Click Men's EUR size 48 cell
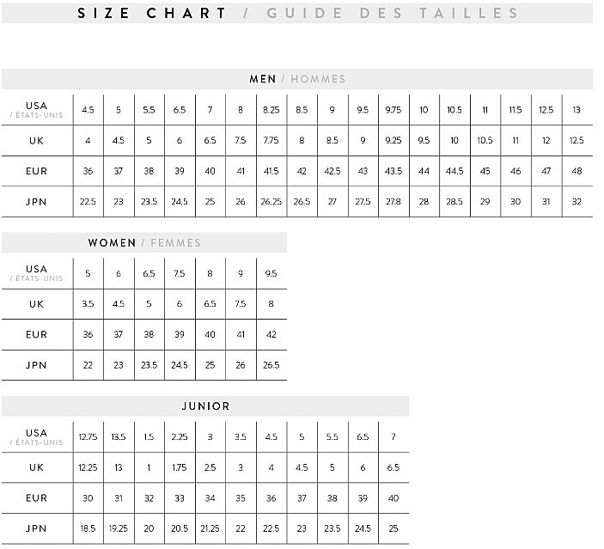The width and height of the screenshot is (604, 549). click(x=577, y=171)
